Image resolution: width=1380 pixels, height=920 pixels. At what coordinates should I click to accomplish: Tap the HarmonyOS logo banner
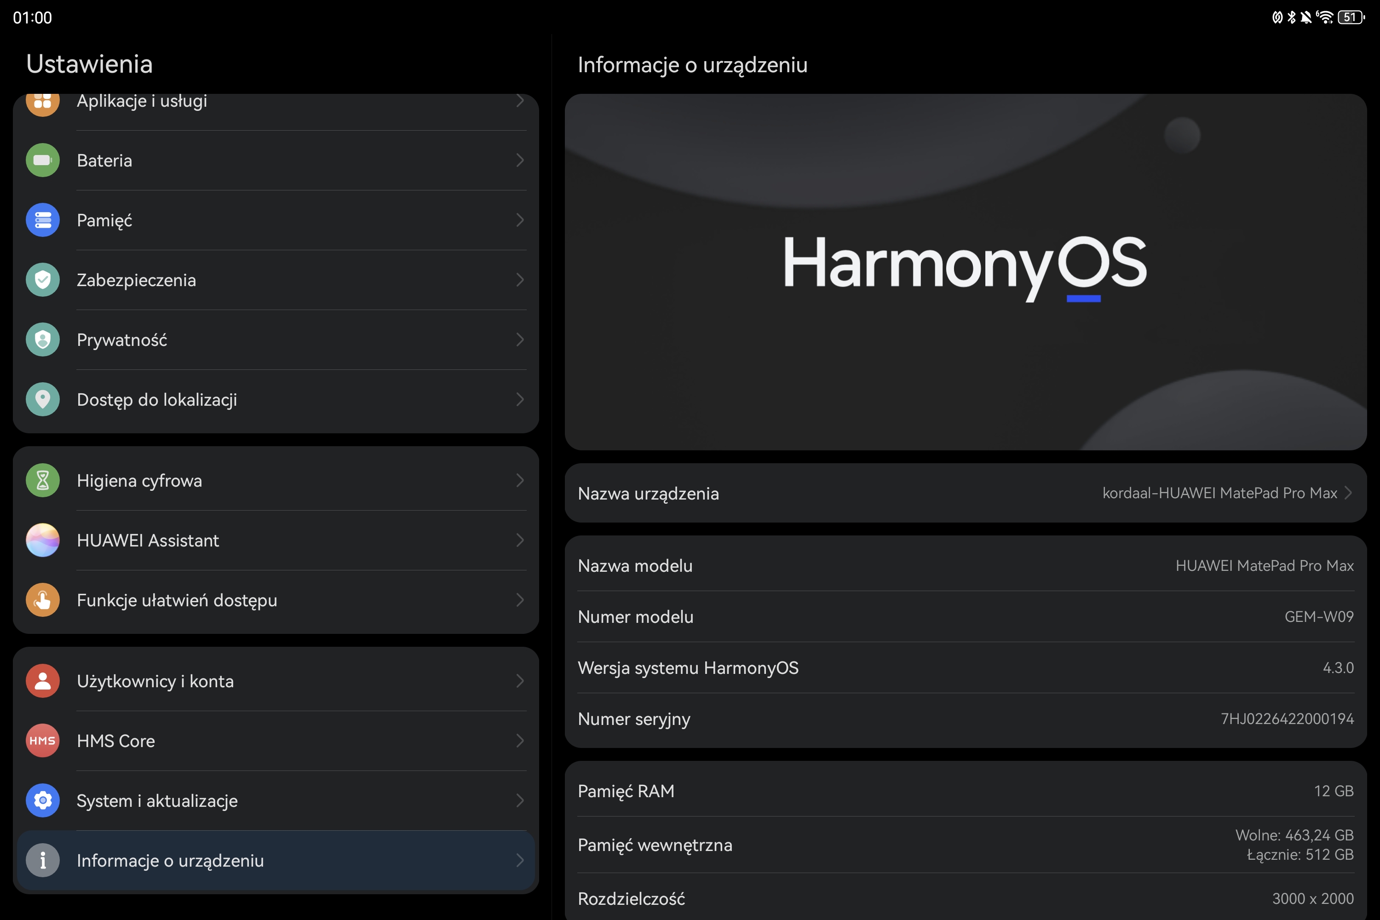(x=966, y=272)
